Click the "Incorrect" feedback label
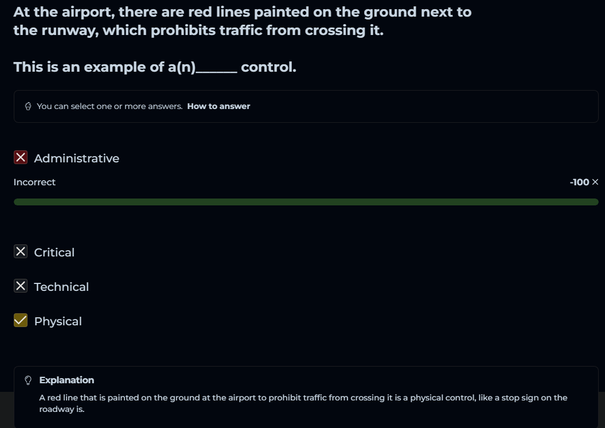 (x=34, y=182)
